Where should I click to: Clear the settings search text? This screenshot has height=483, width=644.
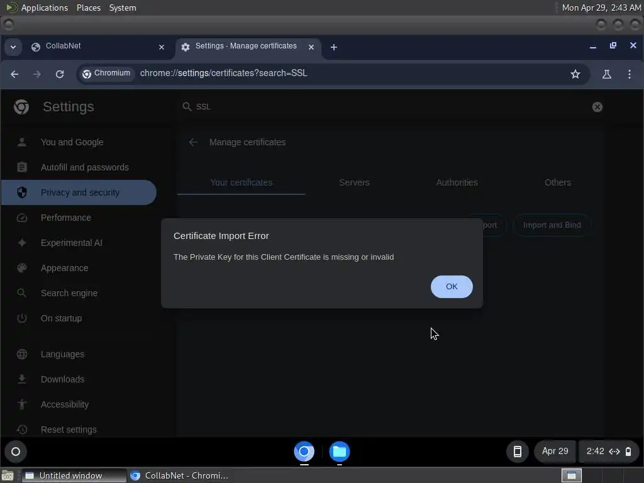(597, 107)
